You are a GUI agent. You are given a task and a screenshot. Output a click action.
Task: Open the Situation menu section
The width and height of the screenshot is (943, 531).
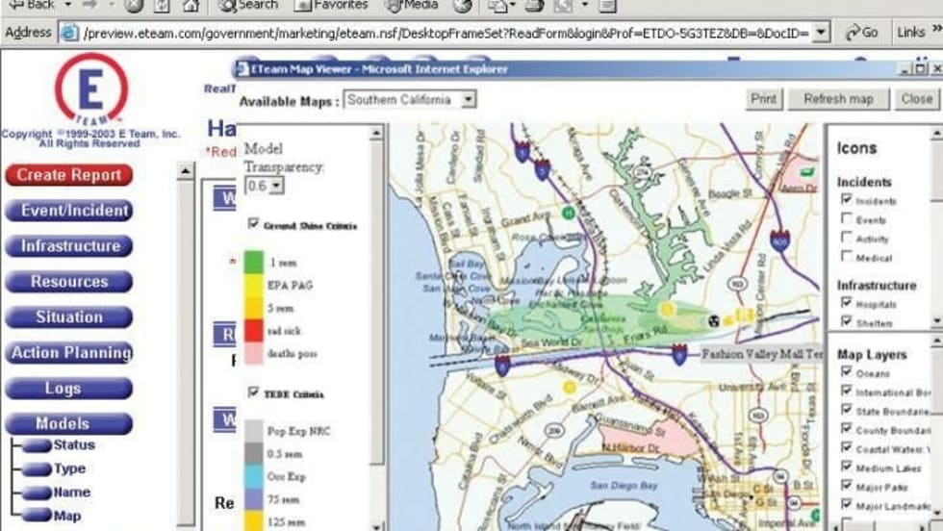click(68, 317)
